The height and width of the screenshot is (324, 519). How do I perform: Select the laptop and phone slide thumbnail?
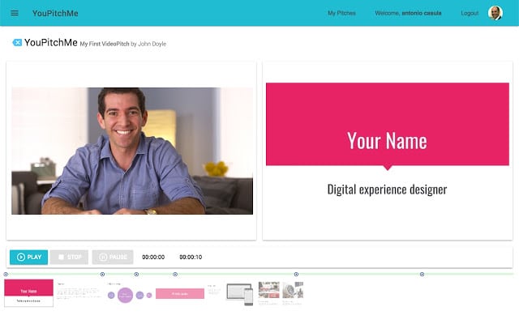[x=240, y=292]
